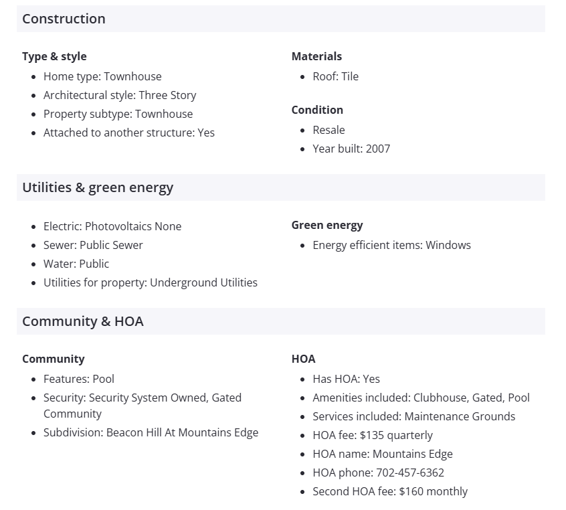Click the Type & style subheading

[x=54, y=56]
